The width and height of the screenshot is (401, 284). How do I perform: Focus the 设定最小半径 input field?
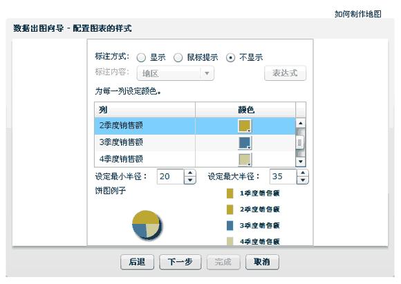click(x=171, y=176)
